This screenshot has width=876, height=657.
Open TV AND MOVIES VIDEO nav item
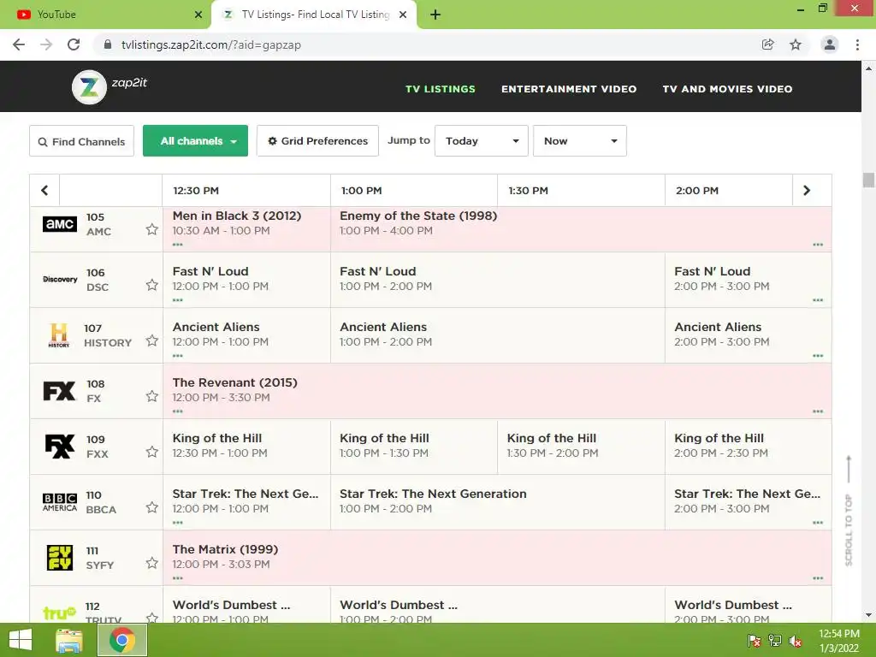point(727,89)
